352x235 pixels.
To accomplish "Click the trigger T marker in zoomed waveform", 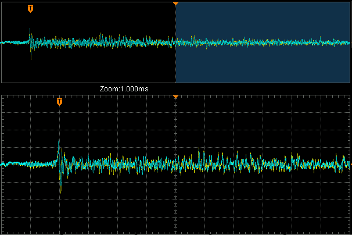I will 59,102.
